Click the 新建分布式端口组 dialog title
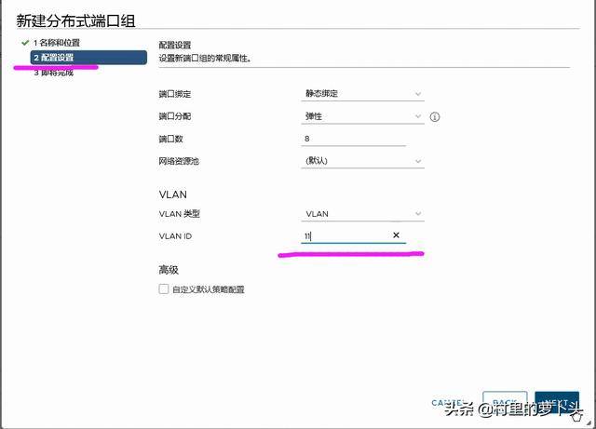Screen dimensions: 596x429 [82, 20]
